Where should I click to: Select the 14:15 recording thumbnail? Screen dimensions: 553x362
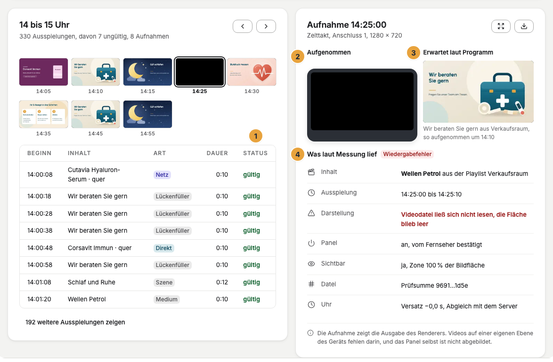[147, 72]
